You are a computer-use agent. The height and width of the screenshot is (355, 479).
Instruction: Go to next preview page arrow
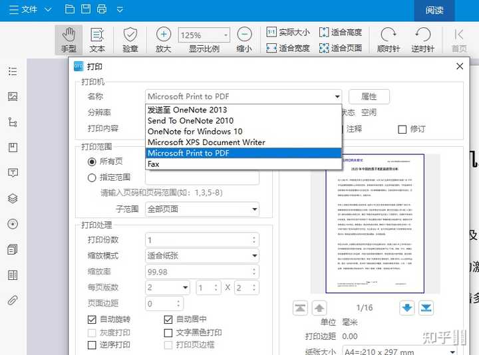coord(407,308)
